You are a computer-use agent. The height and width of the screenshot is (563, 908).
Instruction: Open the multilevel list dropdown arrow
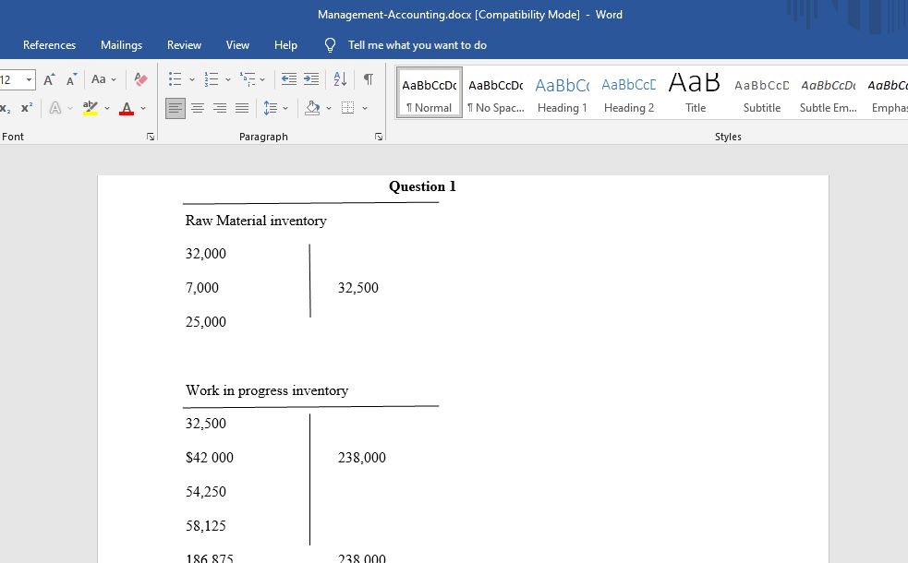point(262,79)
